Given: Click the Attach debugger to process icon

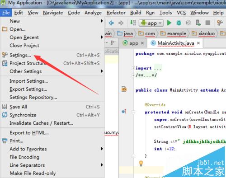Looking at the screenshot, I should (198, 23).
